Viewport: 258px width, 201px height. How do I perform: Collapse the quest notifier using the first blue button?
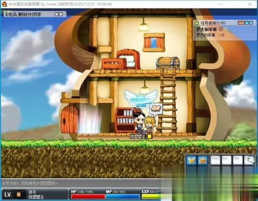tap(247, 23)
